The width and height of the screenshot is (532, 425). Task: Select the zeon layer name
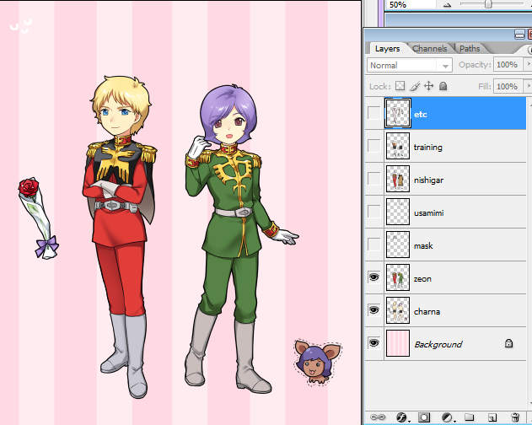tap(422, 279)
